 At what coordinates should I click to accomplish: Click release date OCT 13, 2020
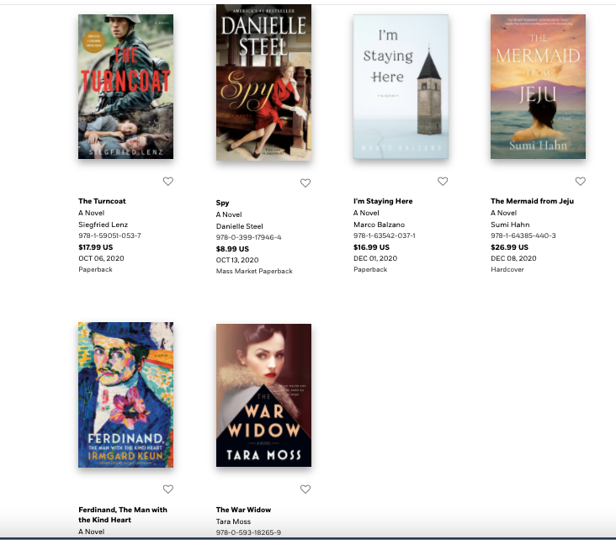pos(237,260)
